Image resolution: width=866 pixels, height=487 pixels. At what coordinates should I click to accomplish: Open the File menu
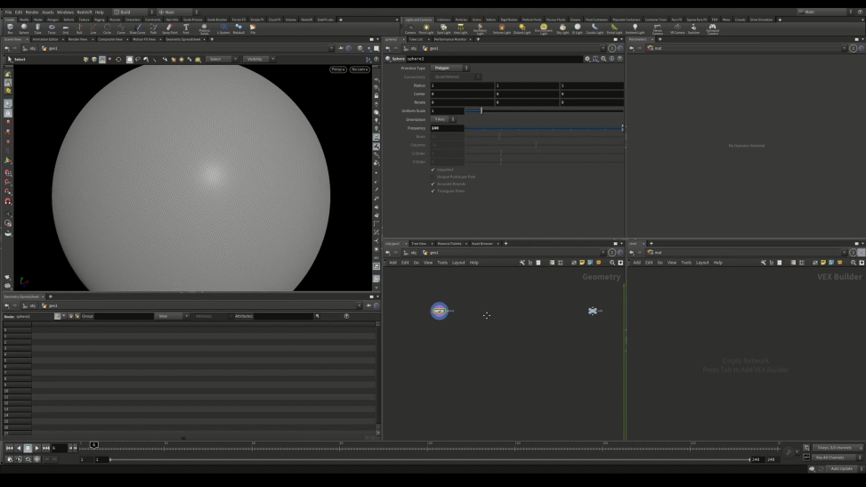click(x=8, y=12)
